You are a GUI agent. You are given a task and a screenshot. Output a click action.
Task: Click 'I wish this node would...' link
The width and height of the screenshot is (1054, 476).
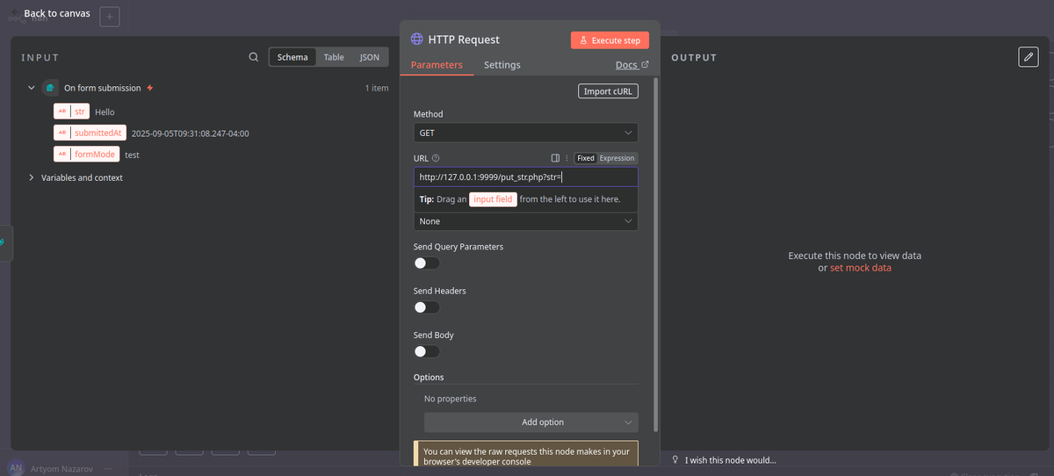coord(731,460)
